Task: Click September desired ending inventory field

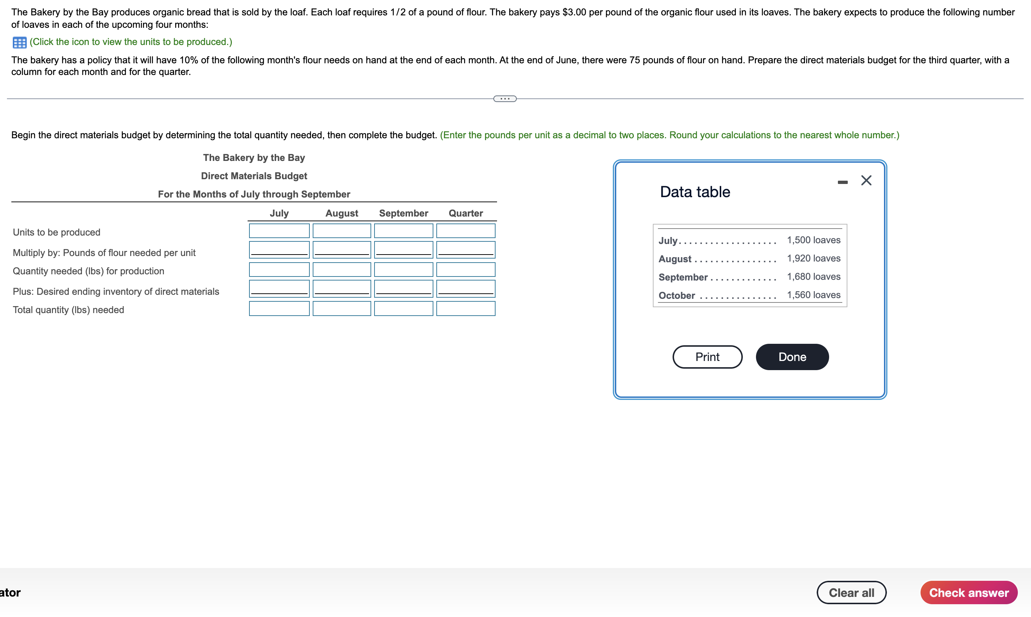Action: point(403,288)
